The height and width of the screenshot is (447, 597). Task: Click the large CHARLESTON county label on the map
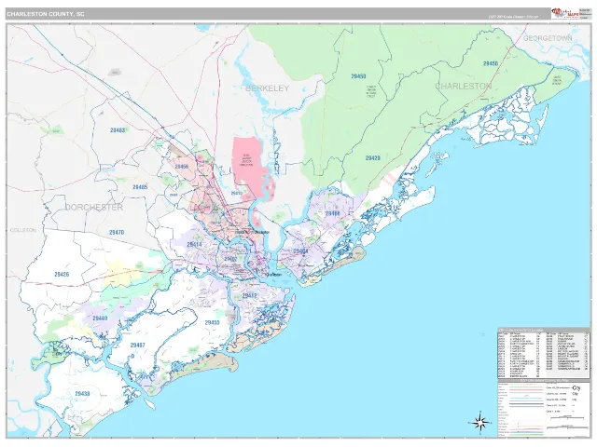coord(463,87)
